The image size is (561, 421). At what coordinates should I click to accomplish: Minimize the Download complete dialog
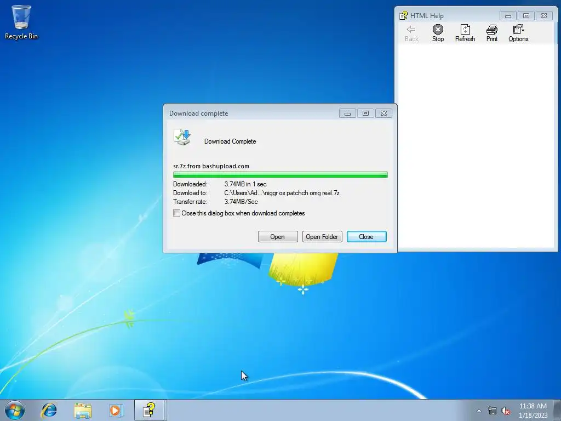pos(347,113)
